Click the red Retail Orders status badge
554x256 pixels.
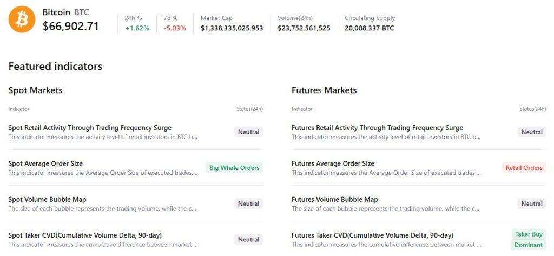pyautogui.click(x=524, y=168)
